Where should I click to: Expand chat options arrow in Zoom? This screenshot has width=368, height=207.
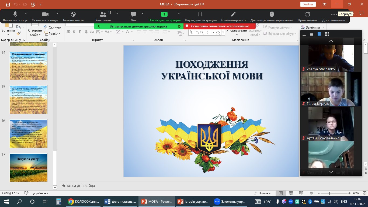click(142, 13)
